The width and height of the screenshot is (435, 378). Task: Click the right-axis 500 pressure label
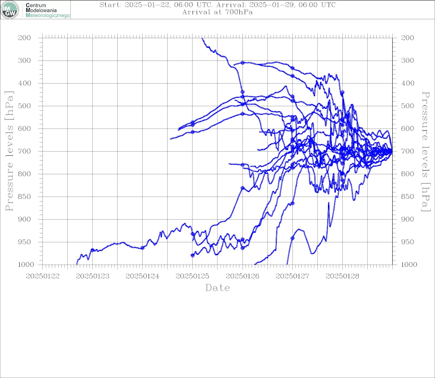[x=407, y=106]
